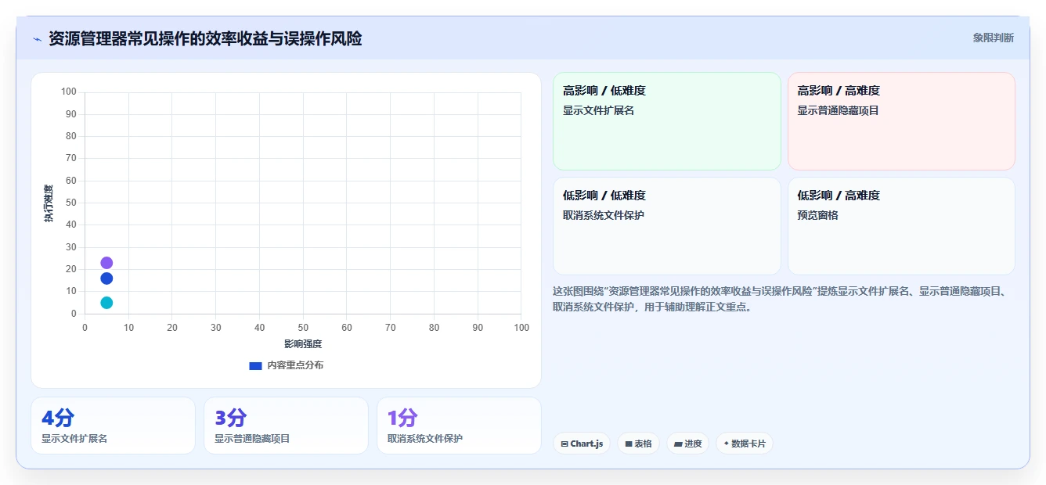The width and height of the screenshot is (1046, 485).
Task: Click the 象限判断 label in header
Action: [994, 38]
